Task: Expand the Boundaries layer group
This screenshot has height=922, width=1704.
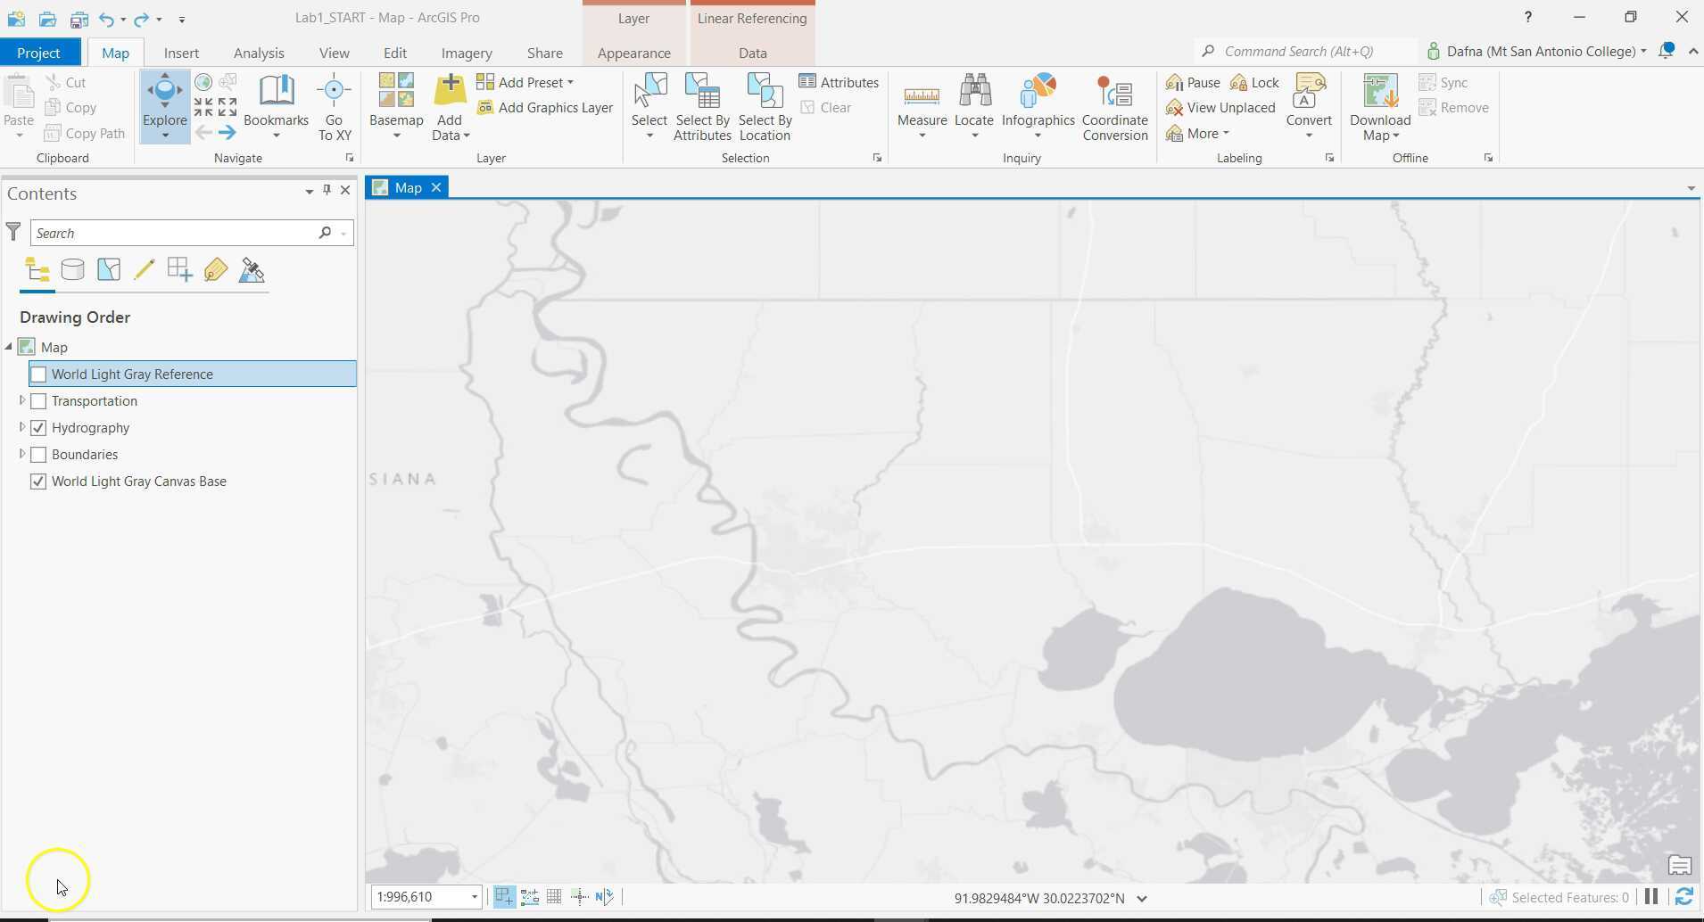Action: (21, 454)
